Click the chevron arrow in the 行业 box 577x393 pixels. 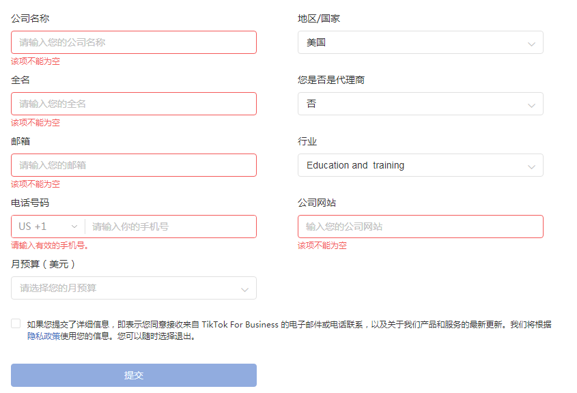[532, 166]
